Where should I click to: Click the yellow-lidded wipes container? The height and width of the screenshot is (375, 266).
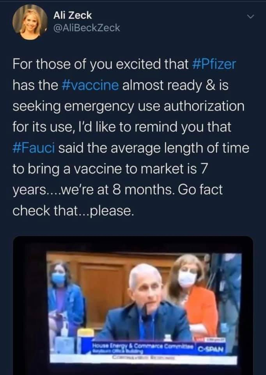pyautogui.click(x=86, y=340)
